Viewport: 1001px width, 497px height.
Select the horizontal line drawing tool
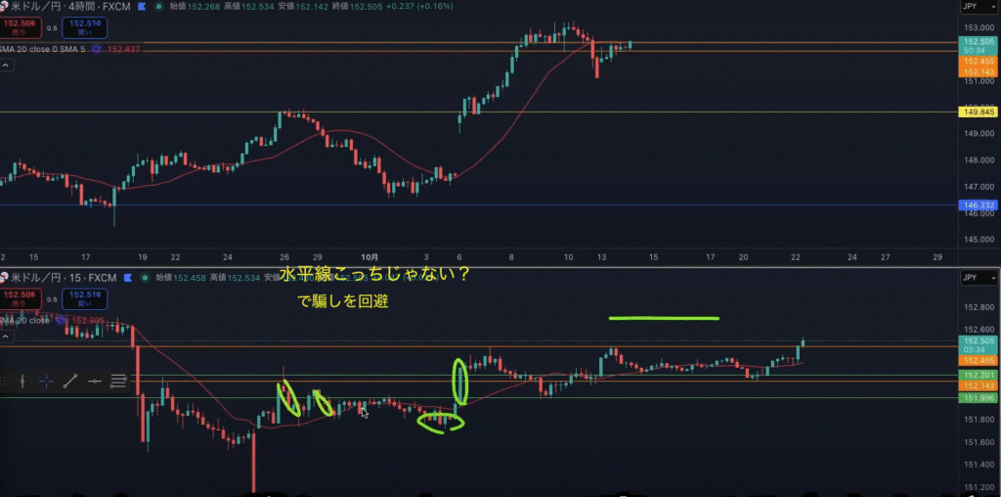95,382
